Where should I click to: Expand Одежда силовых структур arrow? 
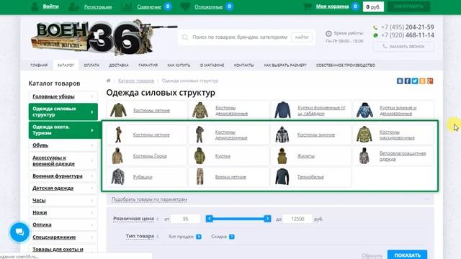coord(92,112)
